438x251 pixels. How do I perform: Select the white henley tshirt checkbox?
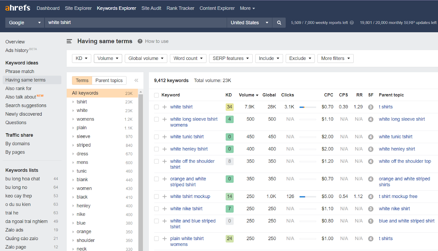click(x=156, y=149)
